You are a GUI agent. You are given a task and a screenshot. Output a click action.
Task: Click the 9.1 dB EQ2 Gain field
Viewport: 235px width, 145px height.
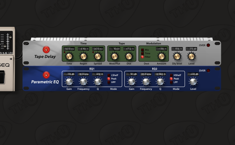tap(132, 74)
